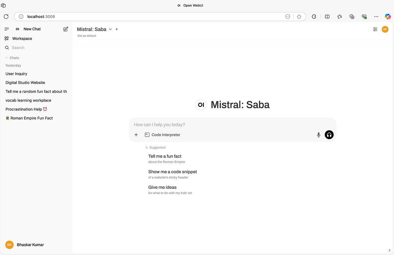The width and height of the screenshot is (394, 255).
Task: Toggle split screen view in browser toolbar
Action: point(327,16)
